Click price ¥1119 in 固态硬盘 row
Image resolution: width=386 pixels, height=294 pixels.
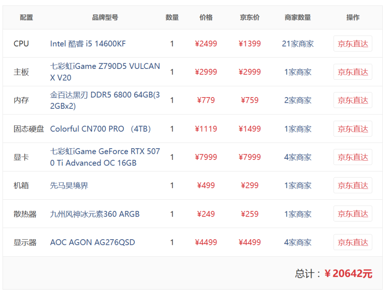(206, 129)
